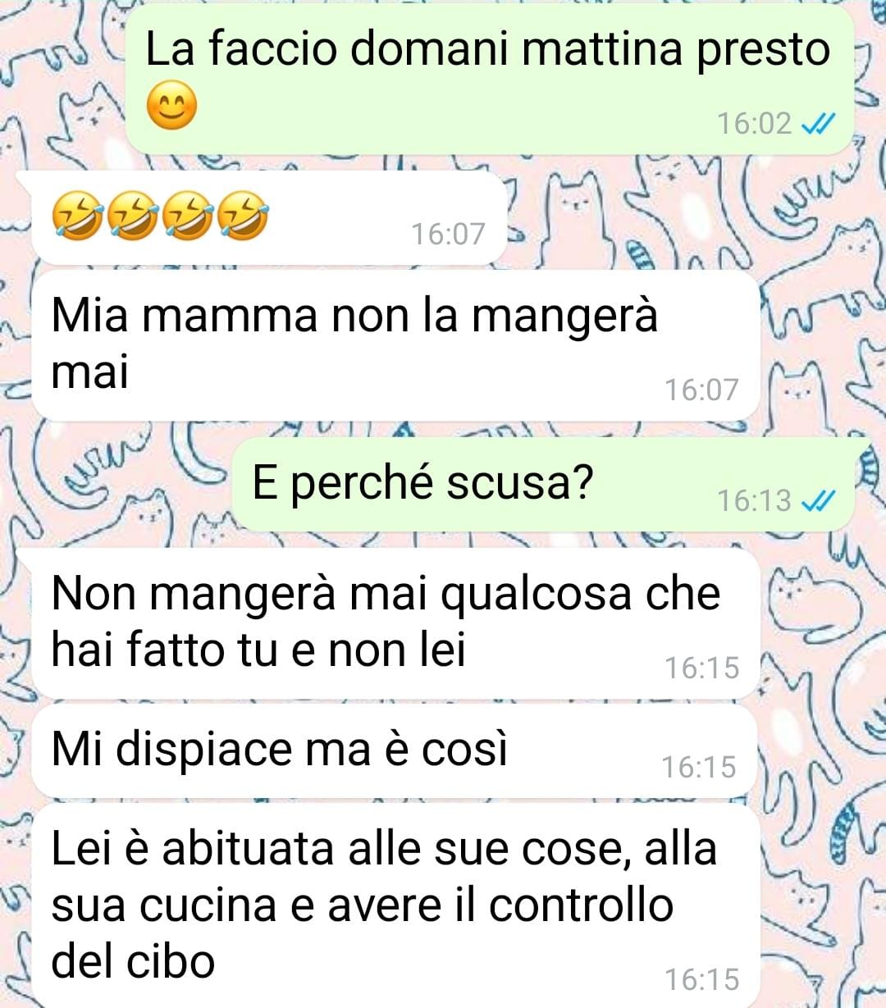Click the blue read checkmarks at 16:13
886x1008 pixels.
[817, 500]
